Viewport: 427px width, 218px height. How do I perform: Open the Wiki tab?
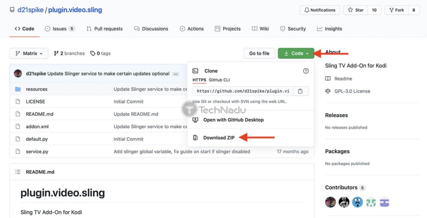260,29
